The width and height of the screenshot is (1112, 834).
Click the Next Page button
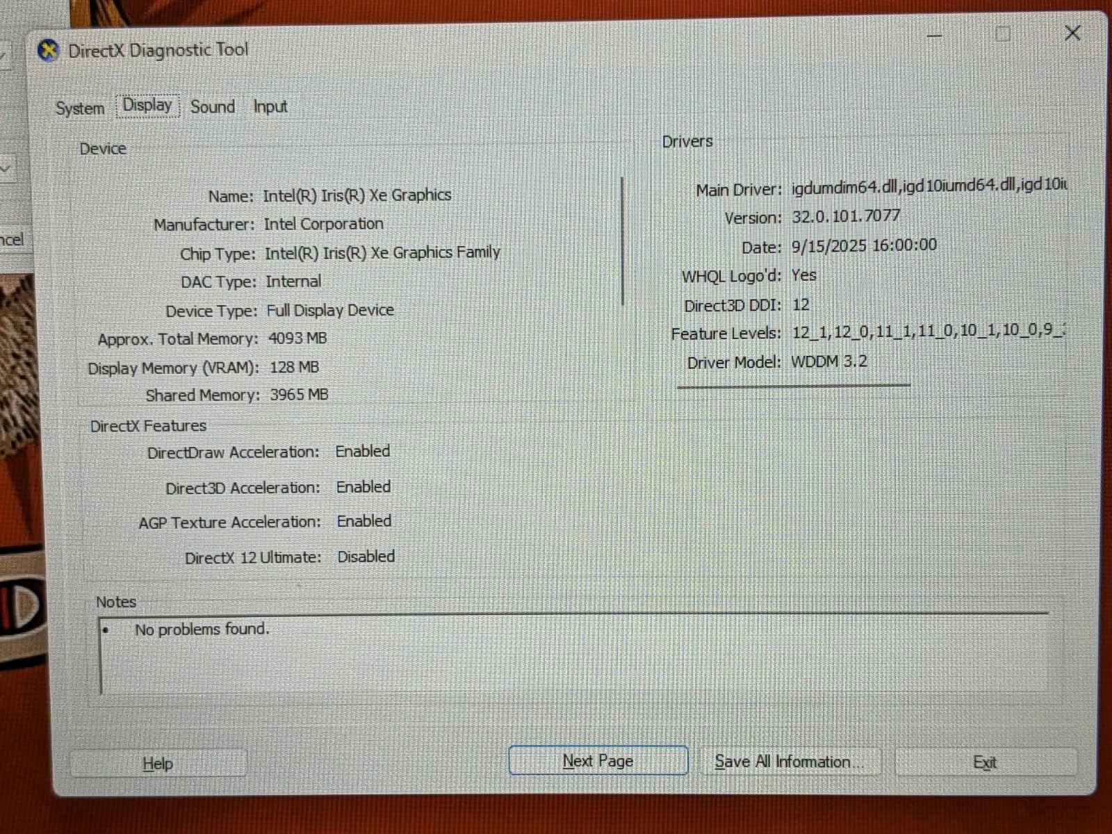(x=598, y=761)
